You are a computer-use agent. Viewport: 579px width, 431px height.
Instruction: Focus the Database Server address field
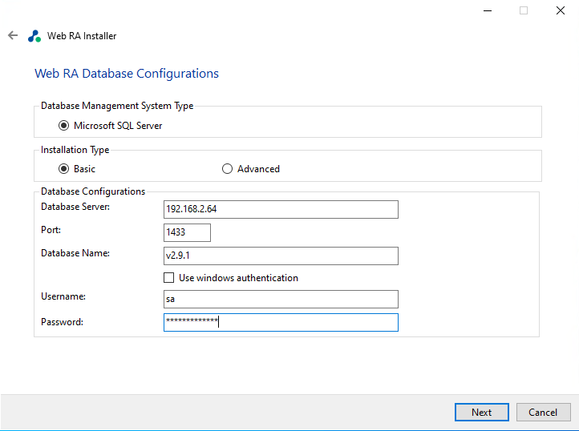tap(280, 209)
